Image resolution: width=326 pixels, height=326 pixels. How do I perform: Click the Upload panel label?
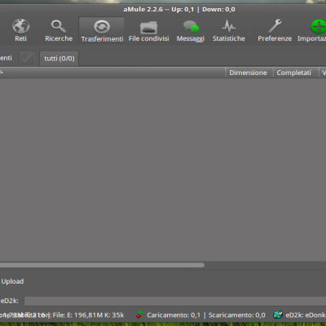[x=12, y=281]
